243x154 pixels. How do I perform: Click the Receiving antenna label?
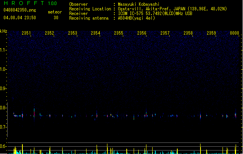[89, 18]
